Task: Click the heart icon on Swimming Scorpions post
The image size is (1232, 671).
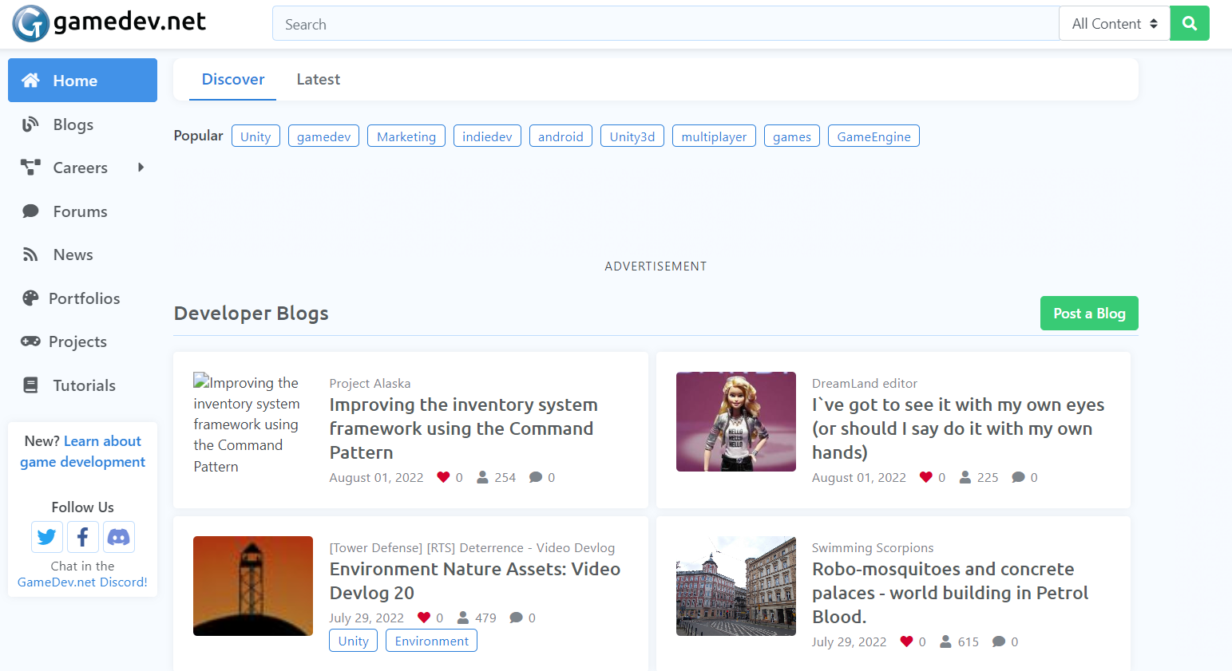Action: [906, 641]
